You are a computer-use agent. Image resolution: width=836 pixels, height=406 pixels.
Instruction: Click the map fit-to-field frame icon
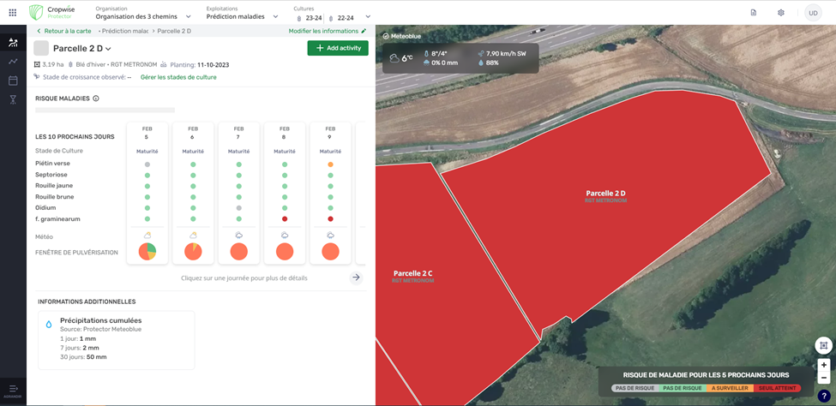coord(823,345)
